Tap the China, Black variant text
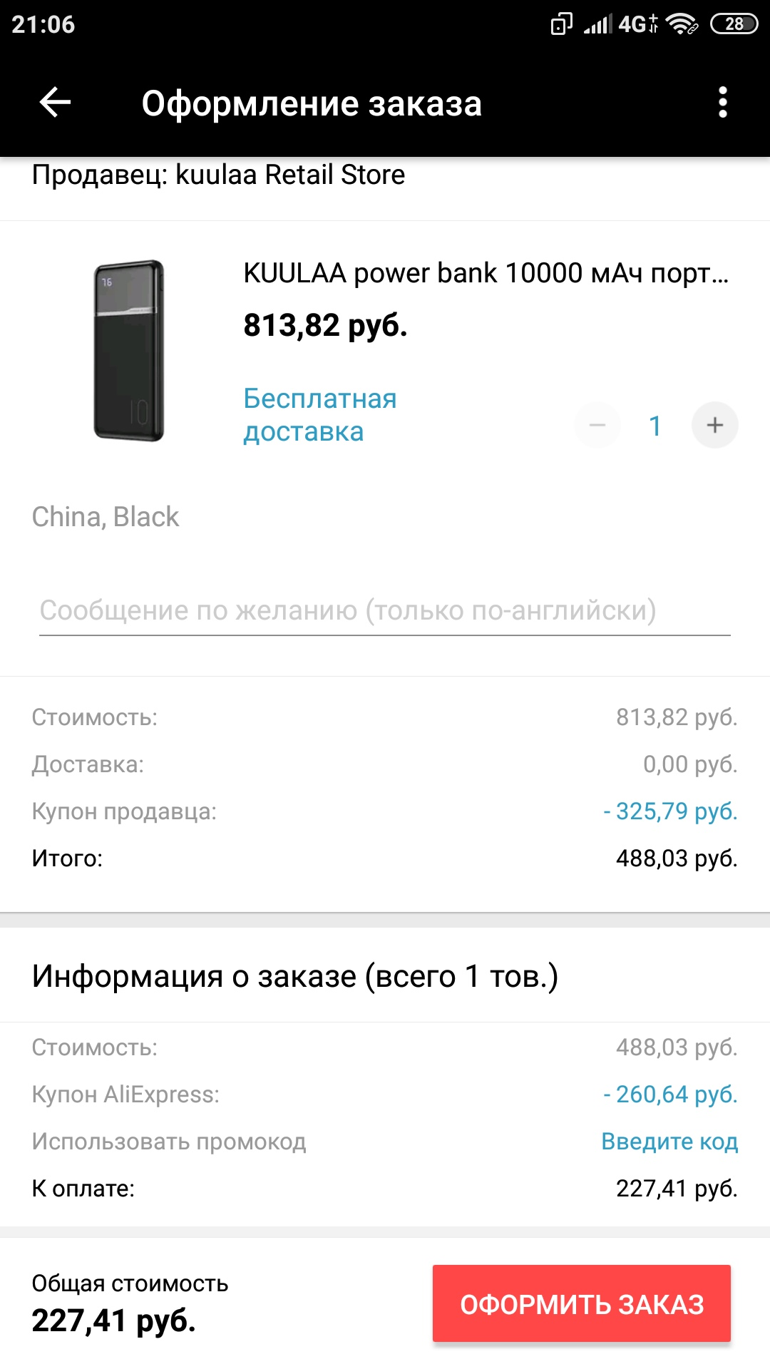Image resolution: width=770 pixels, height=1369 pixels. click(x=106, y=517)
